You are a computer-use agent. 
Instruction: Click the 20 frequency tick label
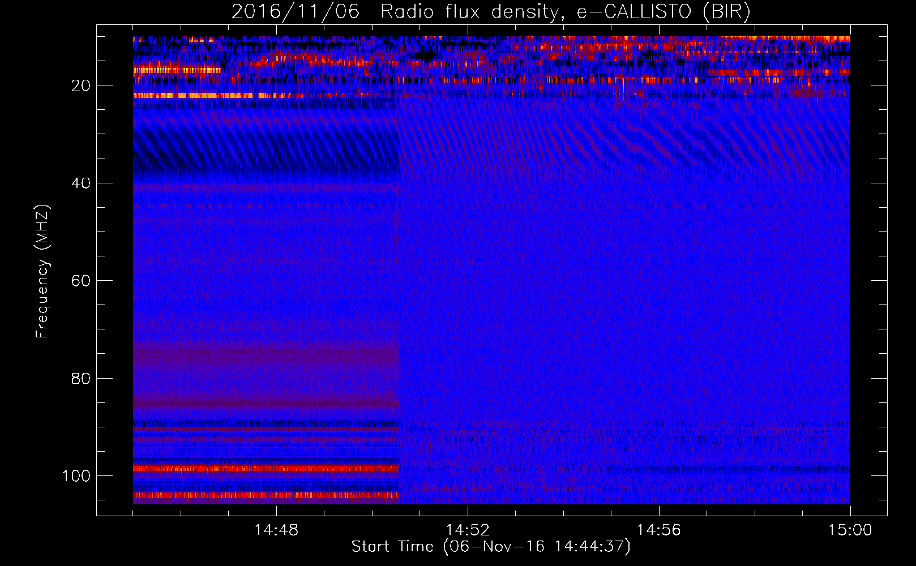[x=82, y=85]
